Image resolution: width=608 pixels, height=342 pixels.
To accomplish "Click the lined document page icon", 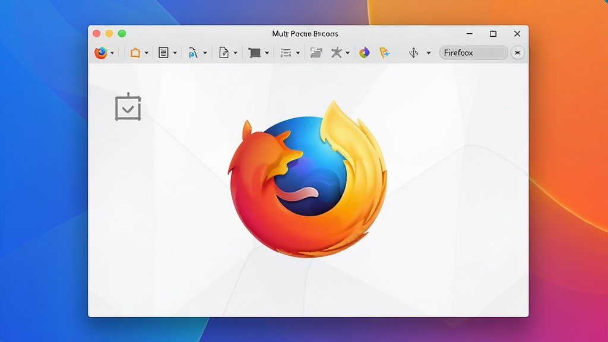I will [x=163, y=52].
